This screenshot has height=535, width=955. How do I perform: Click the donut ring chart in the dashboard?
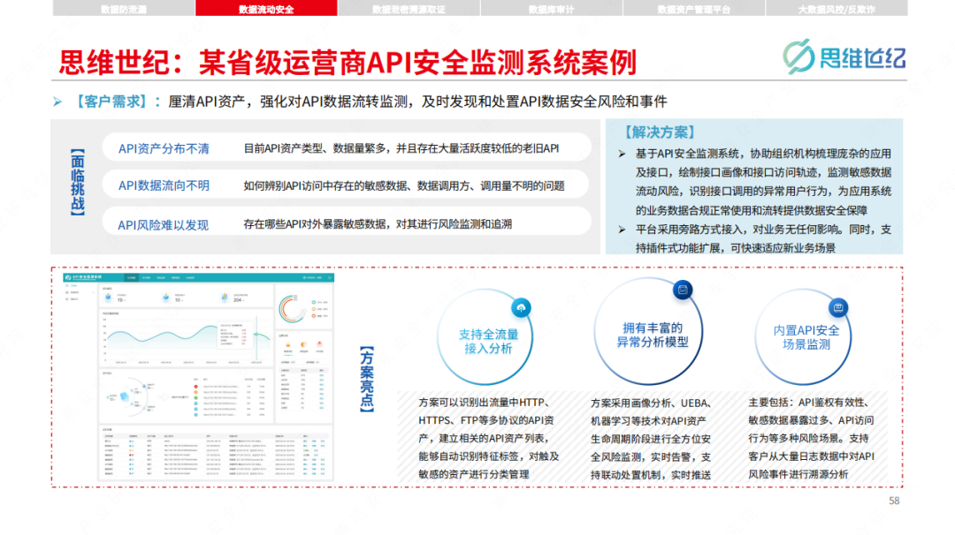point(292,308)
